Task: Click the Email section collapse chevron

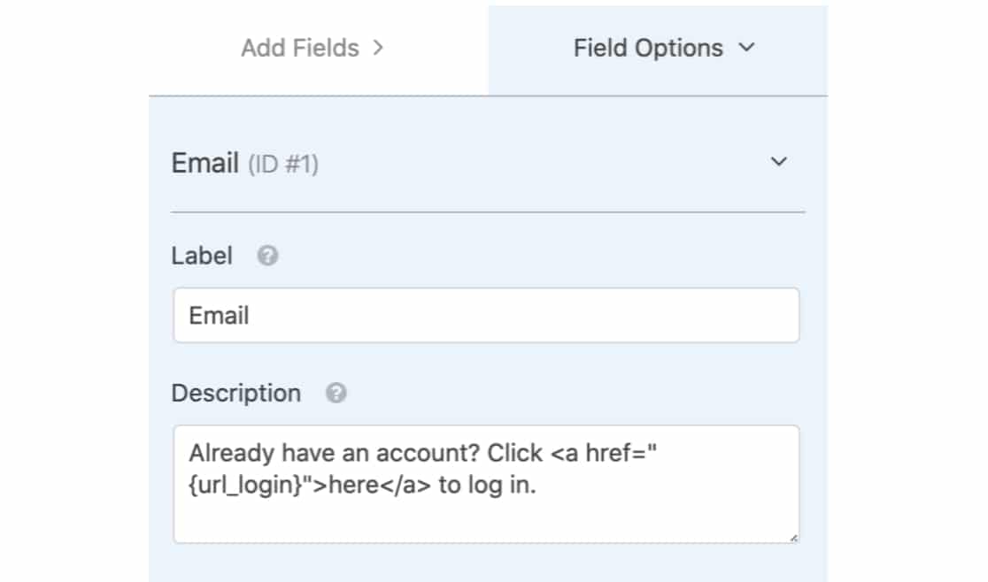Action: click(x=778, y=162)
